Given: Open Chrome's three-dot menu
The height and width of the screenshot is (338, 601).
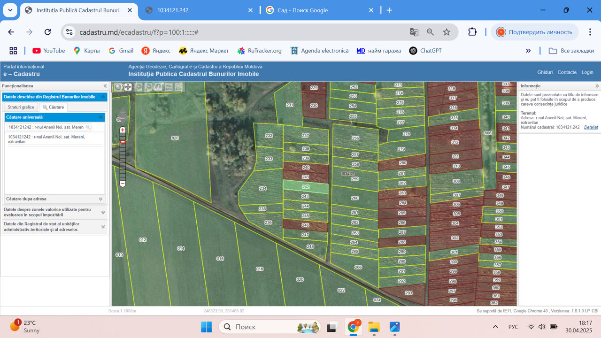Looking at the screenshot, I should (590, 32).
